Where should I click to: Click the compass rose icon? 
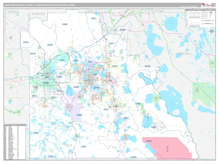click(211, 31)
